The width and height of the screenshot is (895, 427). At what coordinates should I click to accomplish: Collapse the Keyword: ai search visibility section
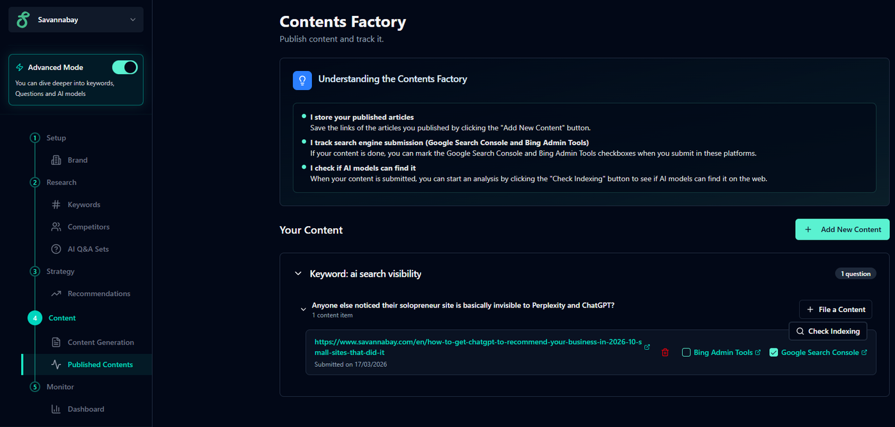tap(298, 274)
